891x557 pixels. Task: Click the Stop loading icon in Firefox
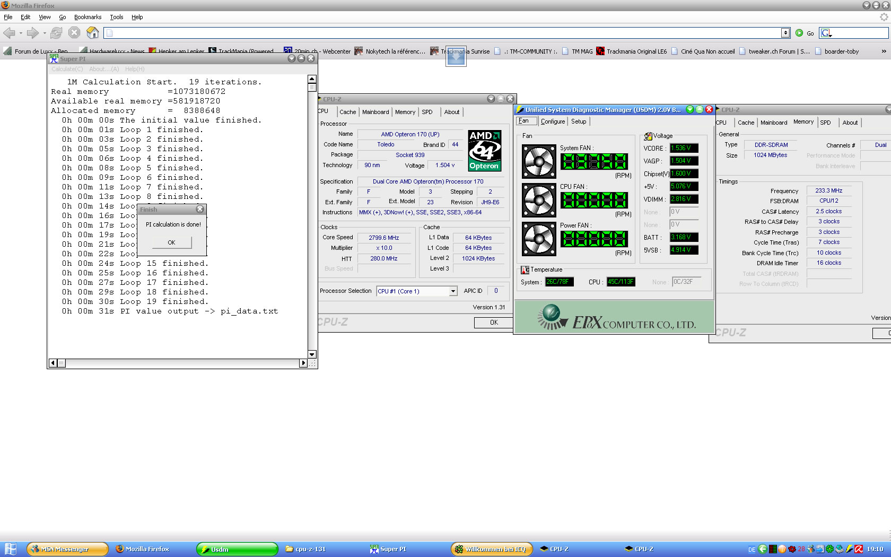(75, 33)
